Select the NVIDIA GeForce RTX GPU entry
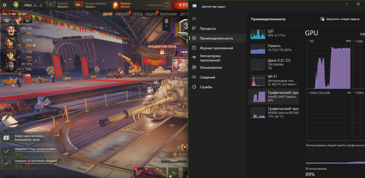 pyautogui.click(x=274, y=112)
